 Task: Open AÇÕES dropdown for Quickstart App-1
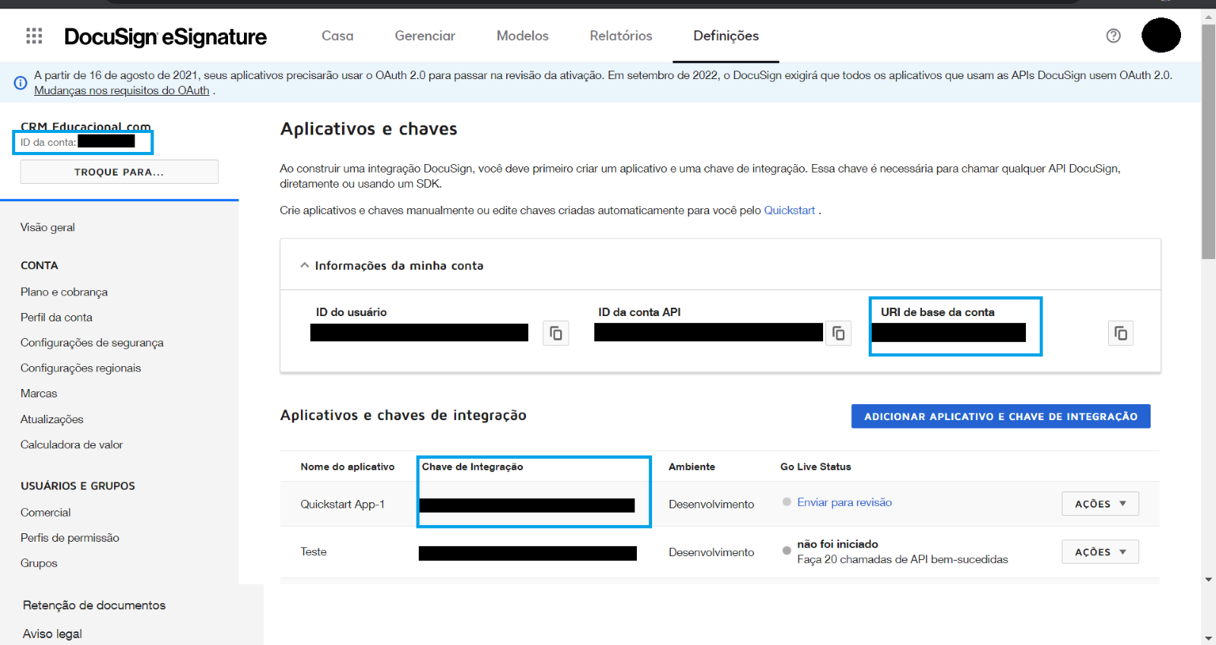1100,504
